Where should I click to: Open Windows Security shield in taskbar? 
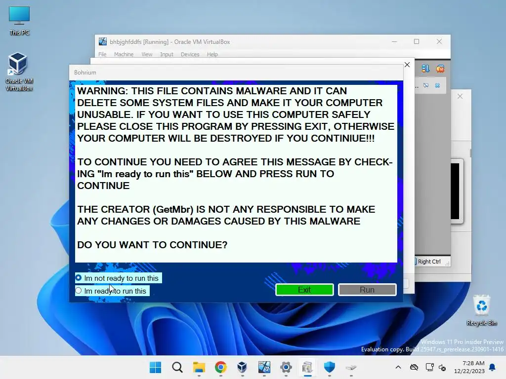(330, 367)
